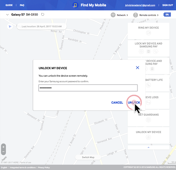Screen dimensions: 176x170
Task: Zoom out on the map
Action: tap(4, 152)
